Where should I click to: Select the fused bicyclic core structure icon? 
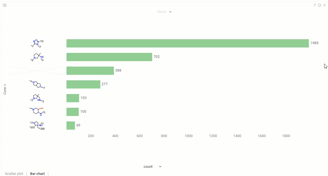(37, 84)
